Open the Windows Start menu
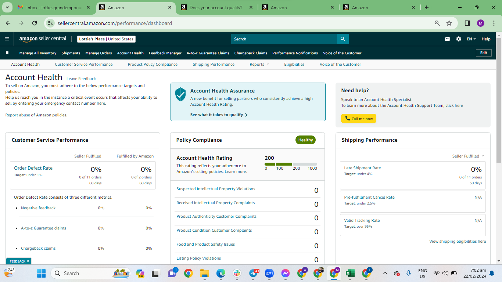502x282 pixels. click(x=42, y=273)
